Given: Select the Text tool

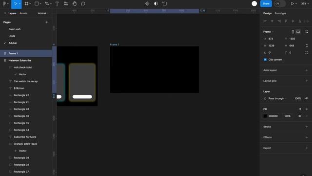Looking at the screenshot, I should click(57, 3).
